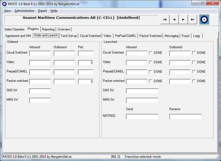Focus the NRTRDE Send field
Viewport: 221px width, 161px height.
coord(142,117)
